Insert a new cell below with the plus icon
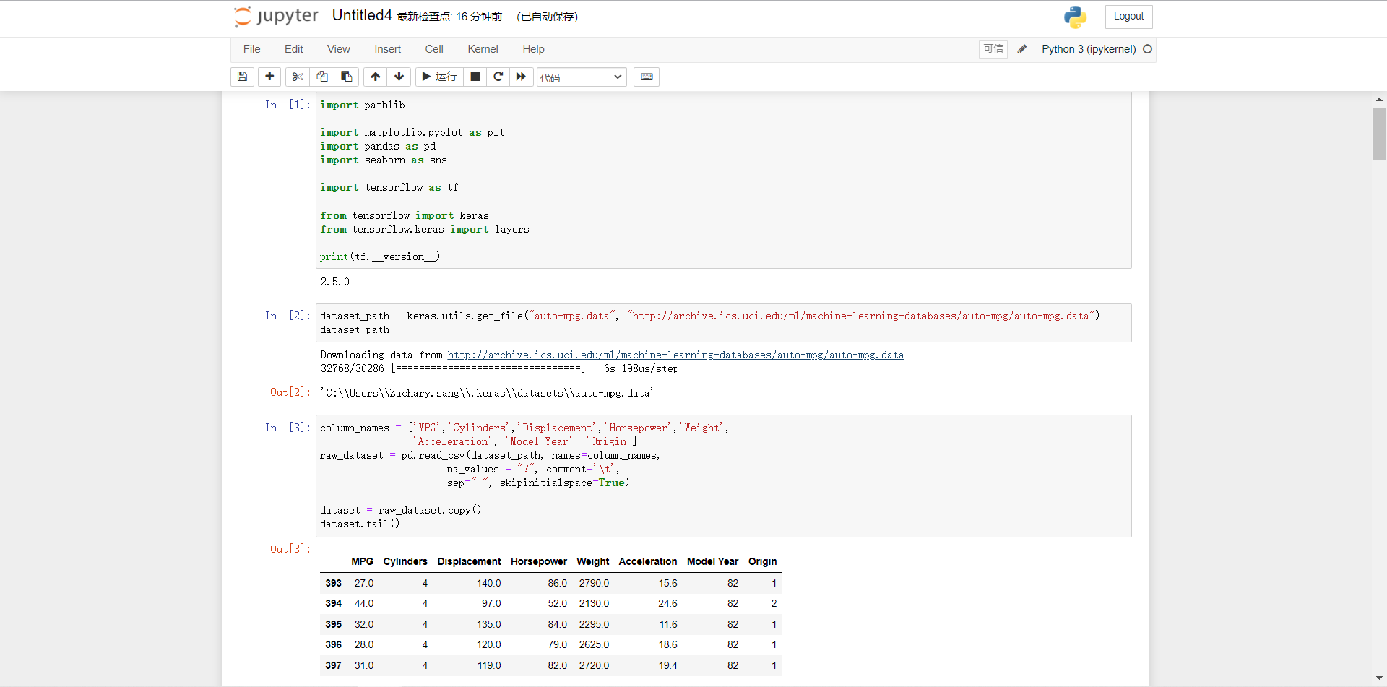 pyautogui.click(x=269, y=77)
